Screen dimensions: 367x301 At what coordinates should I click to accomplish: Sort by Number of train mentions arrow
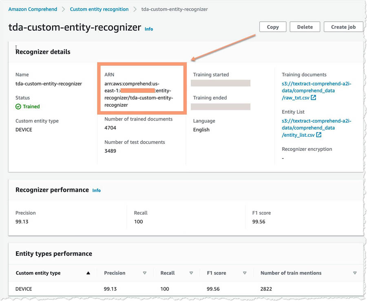pyautogui.click(x=355, y=273)
